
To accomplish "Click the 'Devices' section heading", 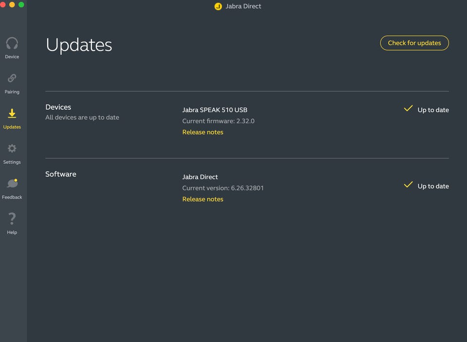I will coord(58,107).
